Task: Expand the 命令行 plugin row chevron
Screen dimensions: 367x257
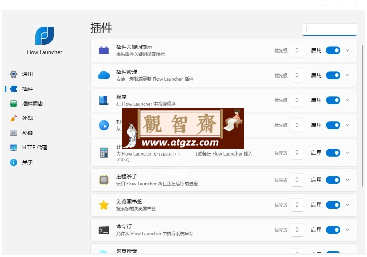Action: pos(347,230)
